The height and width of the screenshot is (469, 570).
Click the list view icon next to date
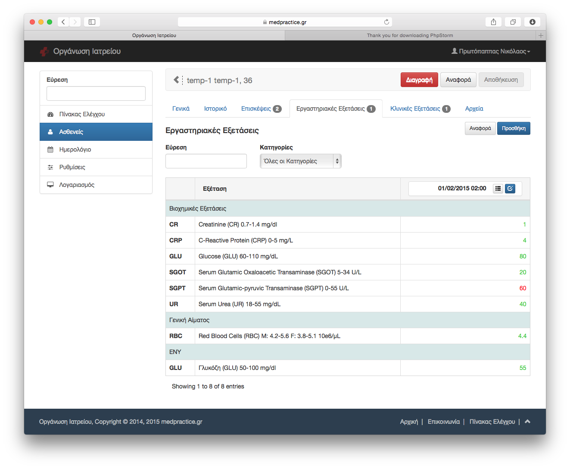pyautogui.click(x=498, y=189)
